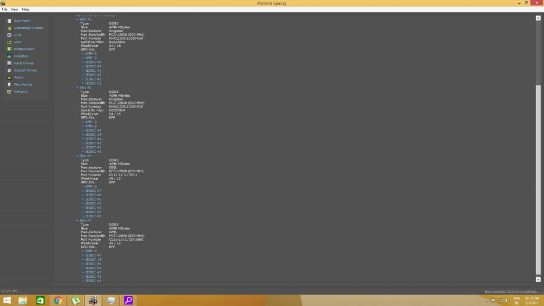The width and height of the screenshot is (544, 306).
Task: Launch the Windows Store taskbar icon
Action: tap(41, 300)
